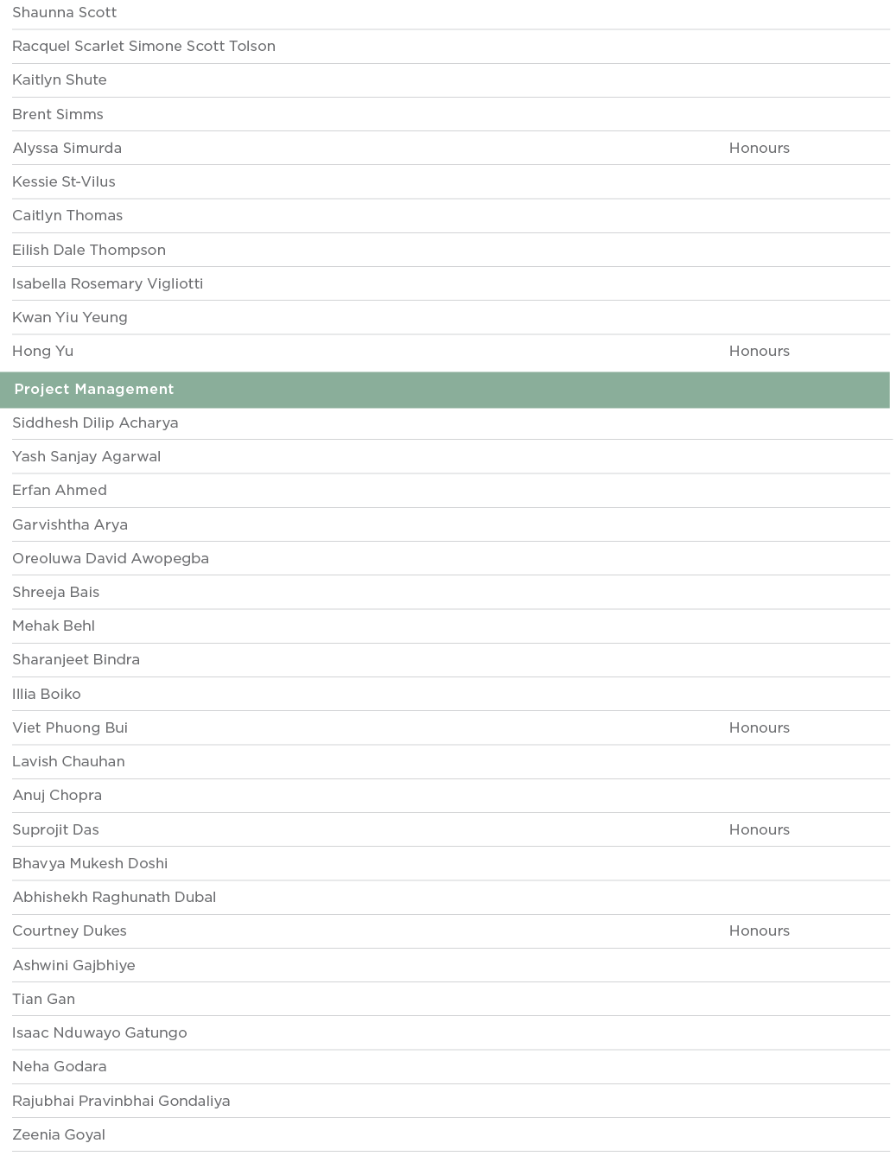Click Honours next to Suprojit Das

tap(759, 829)
